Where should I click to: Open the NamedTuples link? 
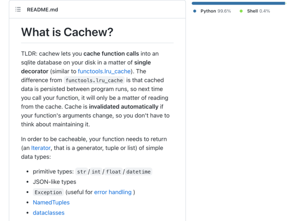click(x=51, y=203)
